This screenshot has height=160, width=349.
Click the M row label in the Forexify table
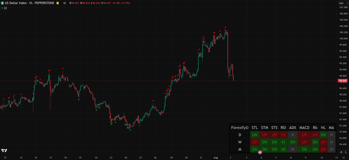pyautogui.click(x=240, y=149)
